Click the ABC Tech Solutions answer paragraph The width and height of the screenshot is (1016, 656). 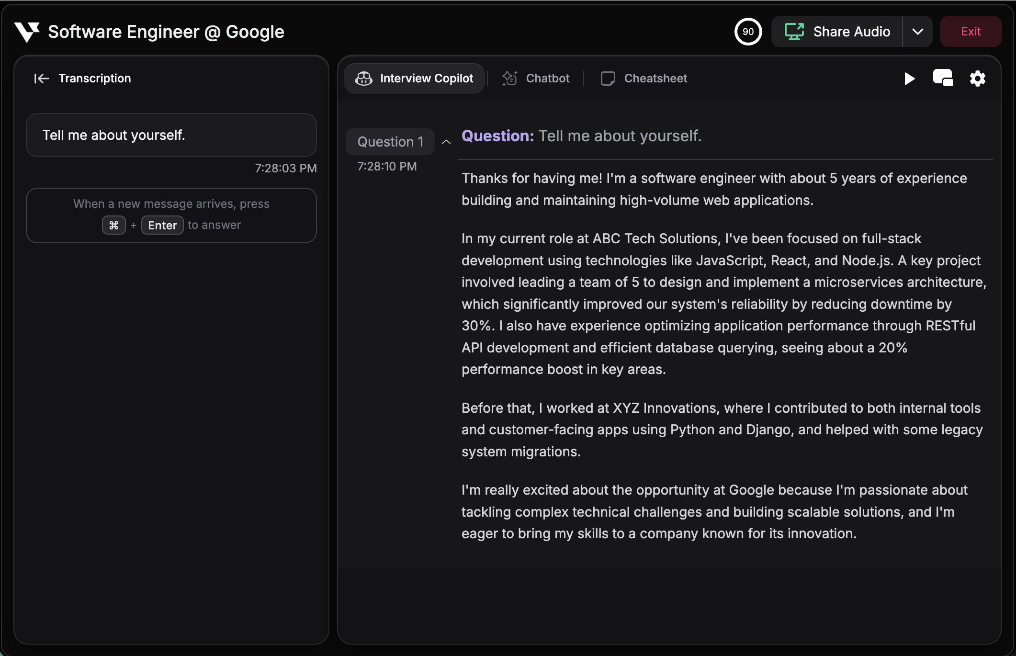724,304
